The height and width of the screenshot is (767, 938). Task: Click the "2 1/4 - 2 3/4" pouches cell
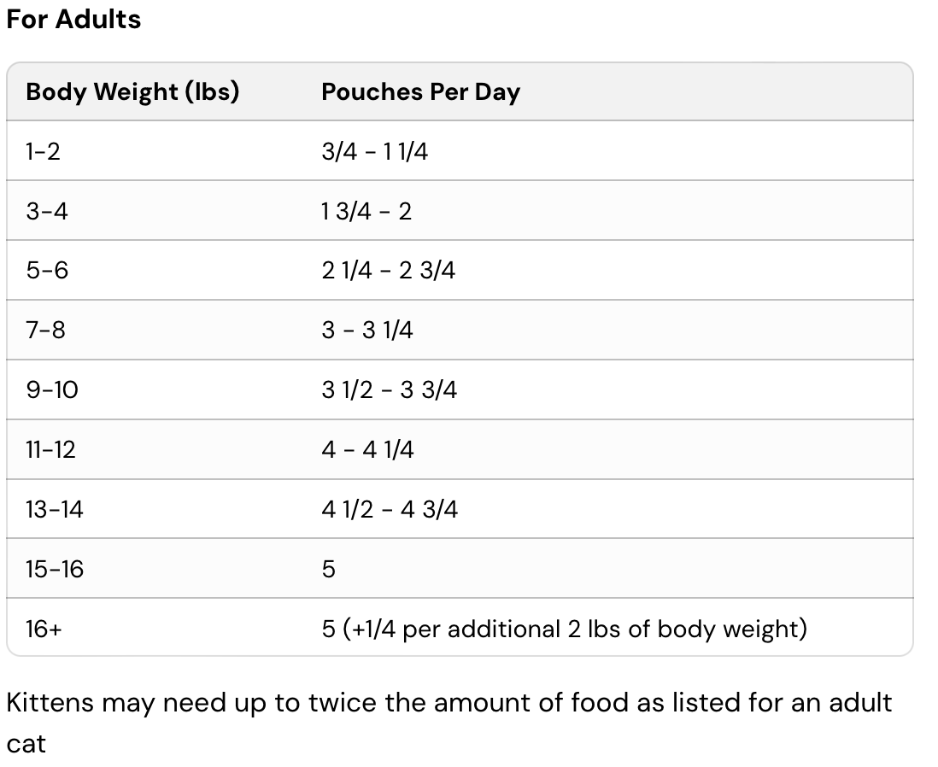click(389, 271)
